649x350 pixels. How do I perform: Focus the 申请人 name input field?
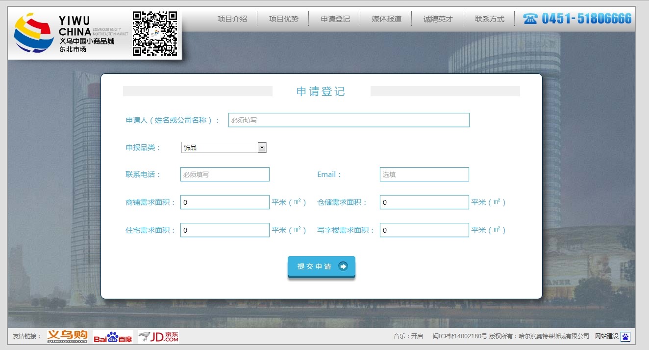pos(349,120)
